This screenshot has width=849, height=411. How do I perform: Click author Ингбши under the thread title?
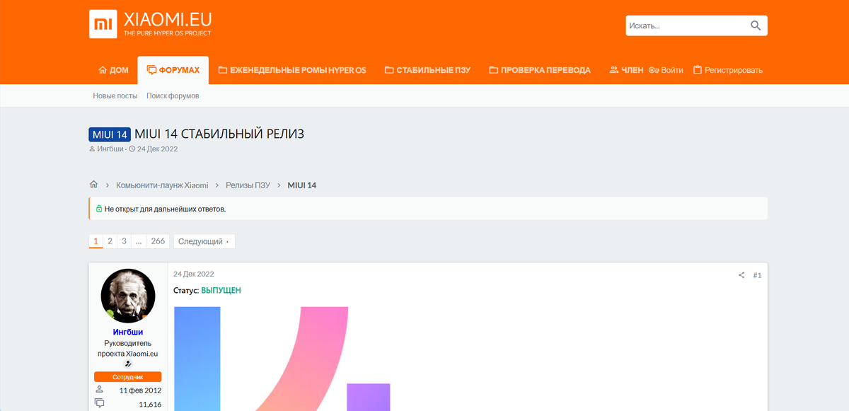click(x=110, y=149)
